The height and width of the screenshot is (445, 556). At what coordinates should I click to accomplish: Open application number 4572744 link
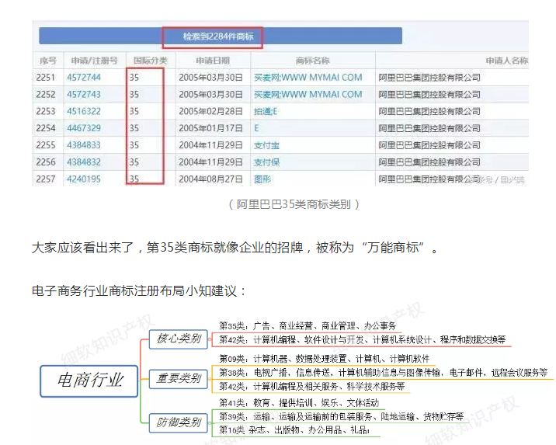click(x=83, y=78)
